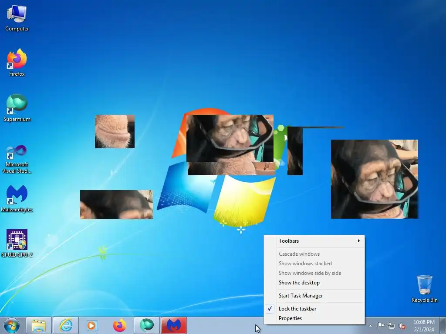
Task: Launch Internet Explorer from the taskbar
Action: [66, 325]
